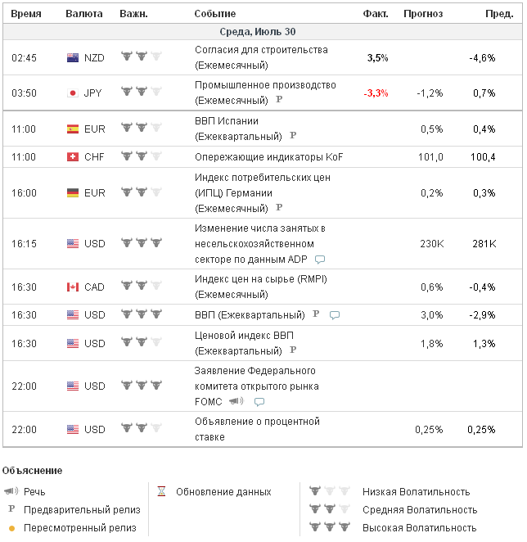Open the Согласия для строительства event
Viewport: 527px width, 542px height.
click(250, 50)
